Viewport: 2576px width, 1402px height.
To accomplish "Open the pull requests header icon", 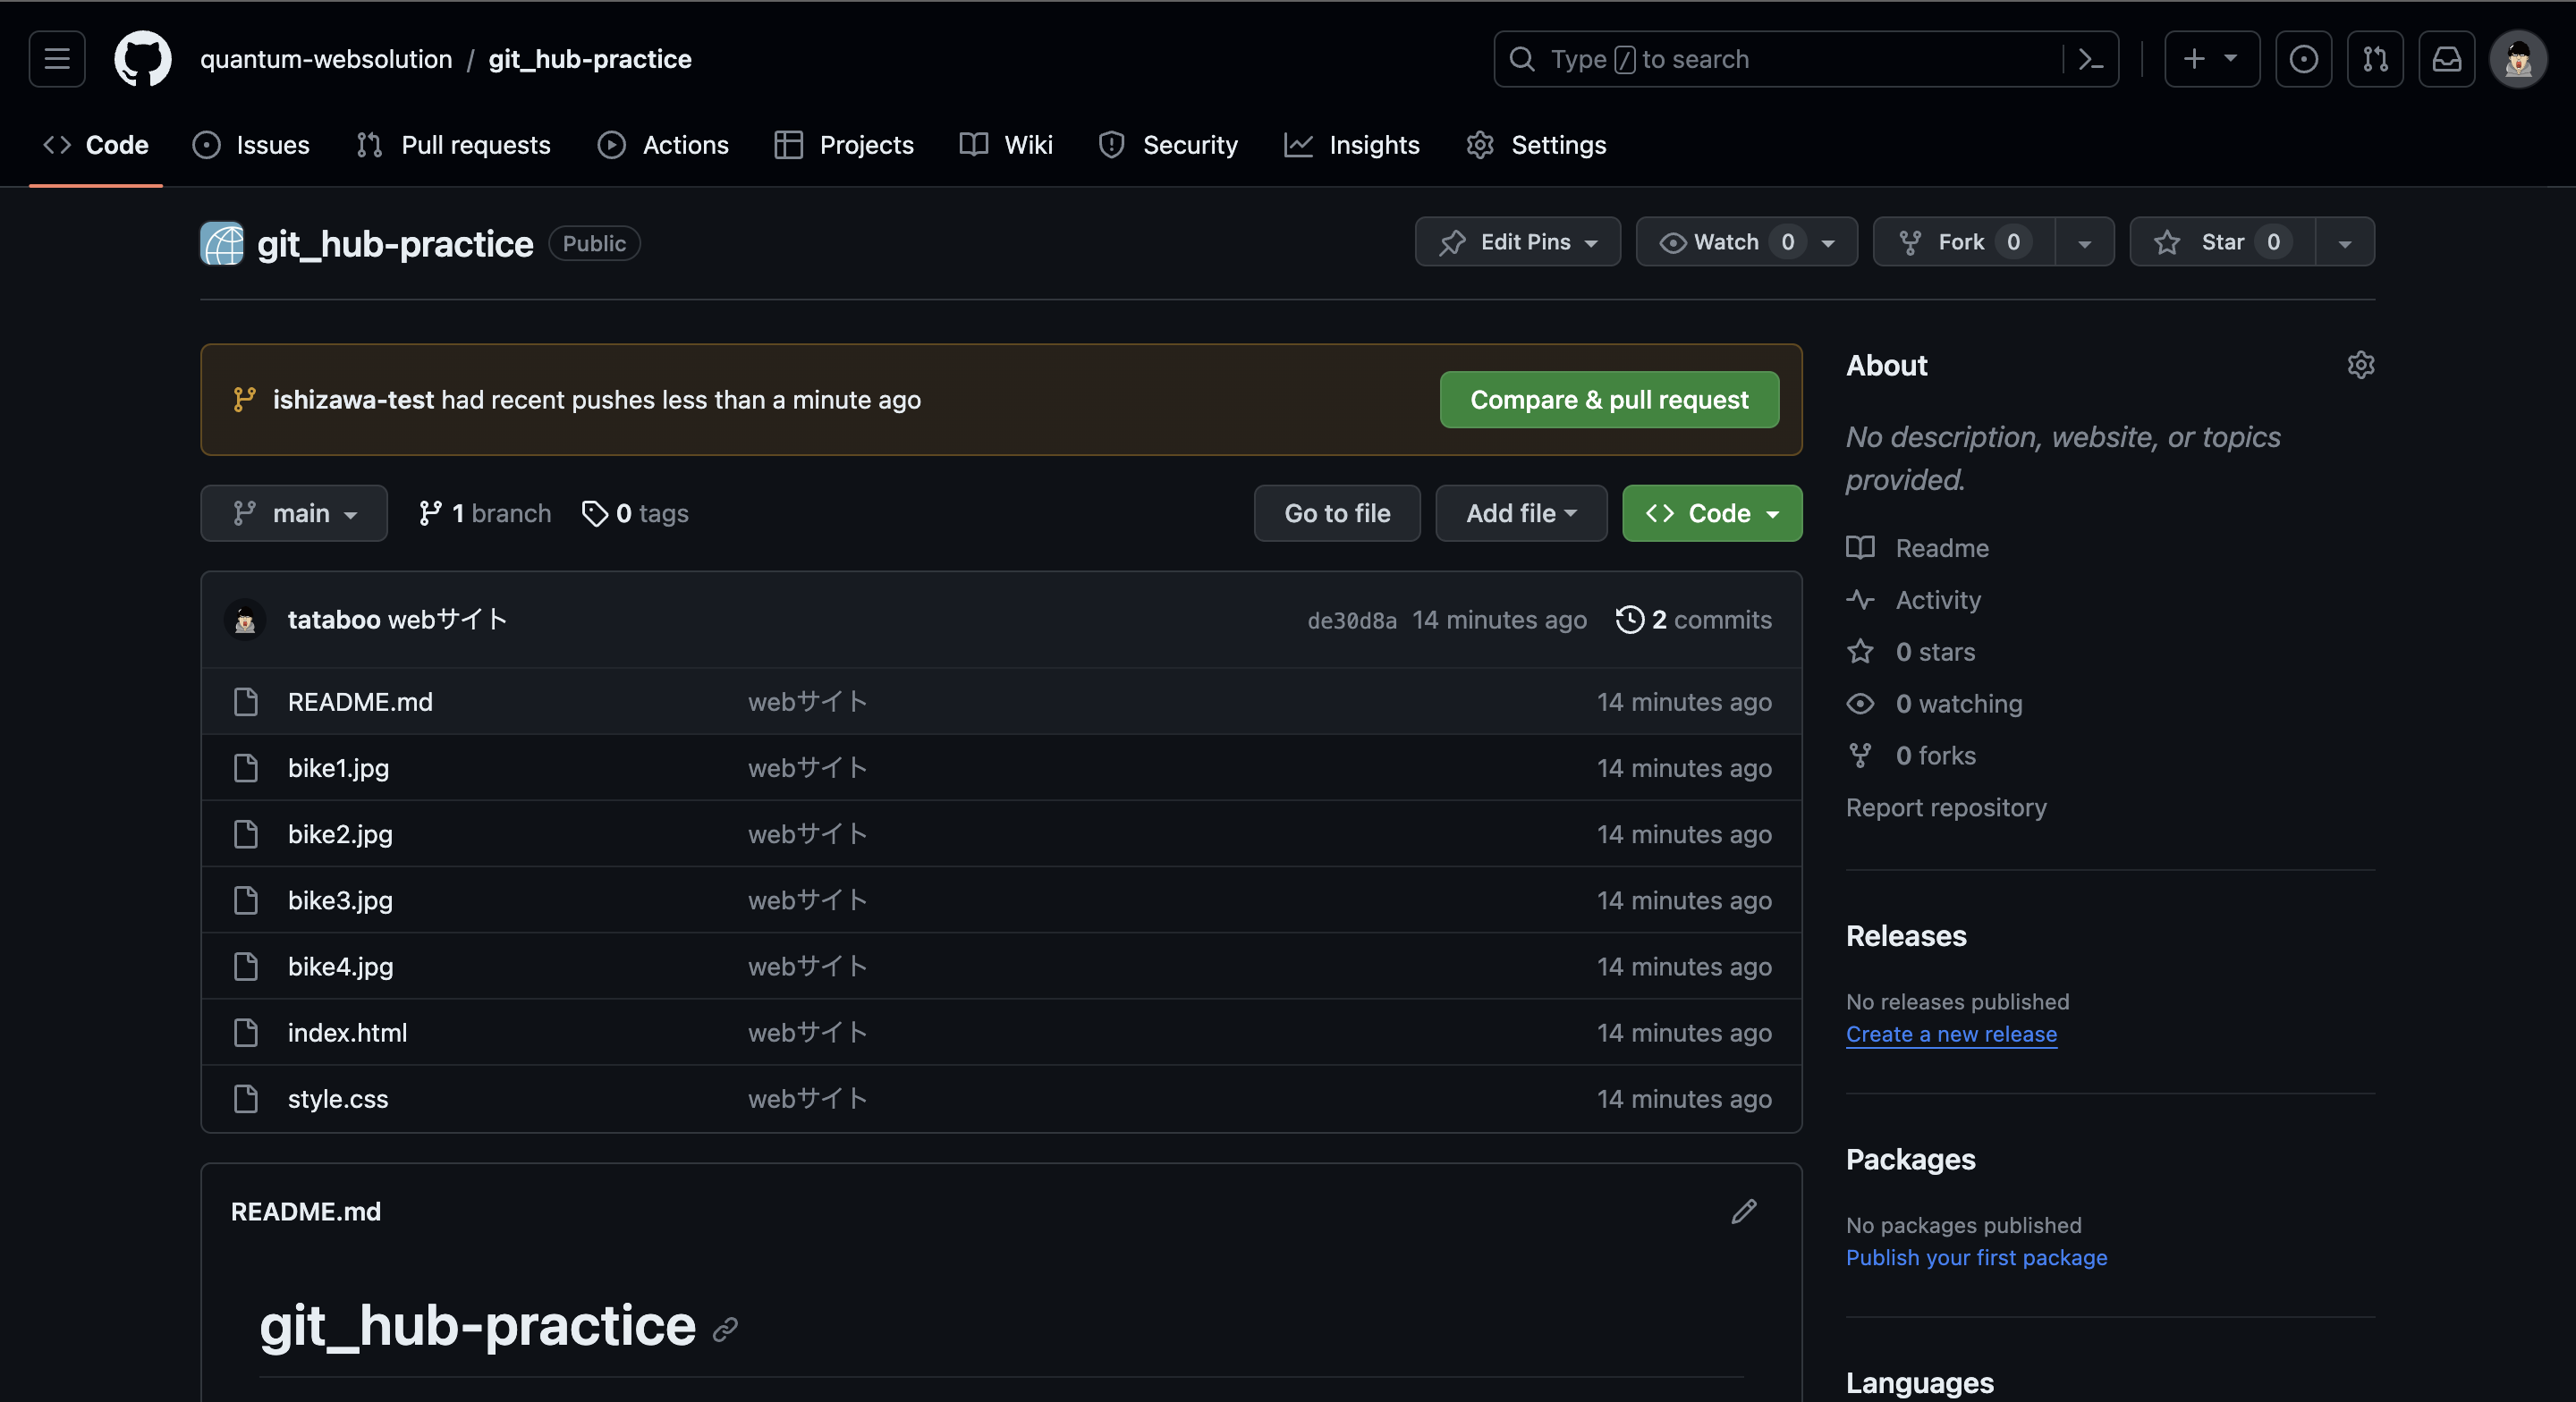I will pyautogui.click(x=2375, y=59).
